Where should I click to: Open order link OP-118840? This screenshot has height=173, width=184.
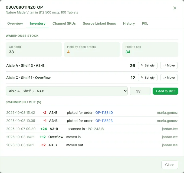point(104,113)
